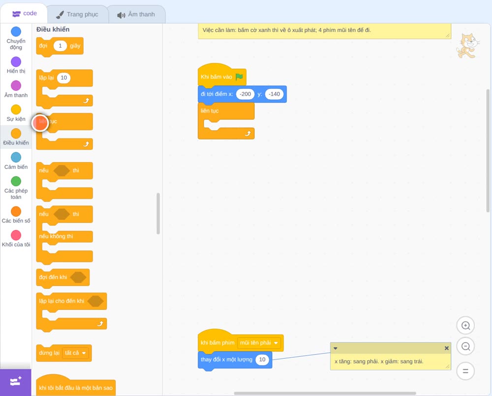Zoom in the workspace

click(x=465, y=326)
